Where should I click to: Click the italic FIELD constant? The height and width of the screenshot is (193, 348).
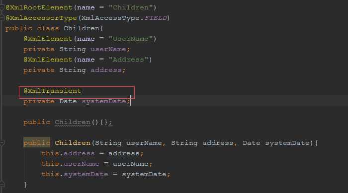pos(156,18)
